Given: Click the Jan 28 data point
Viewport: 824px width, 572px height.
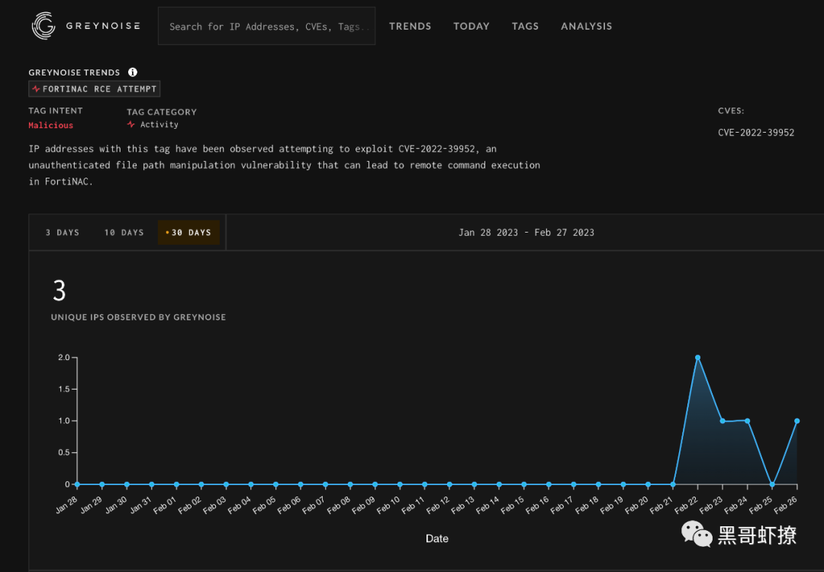Looking at the screenshot, I should [77, 484].
